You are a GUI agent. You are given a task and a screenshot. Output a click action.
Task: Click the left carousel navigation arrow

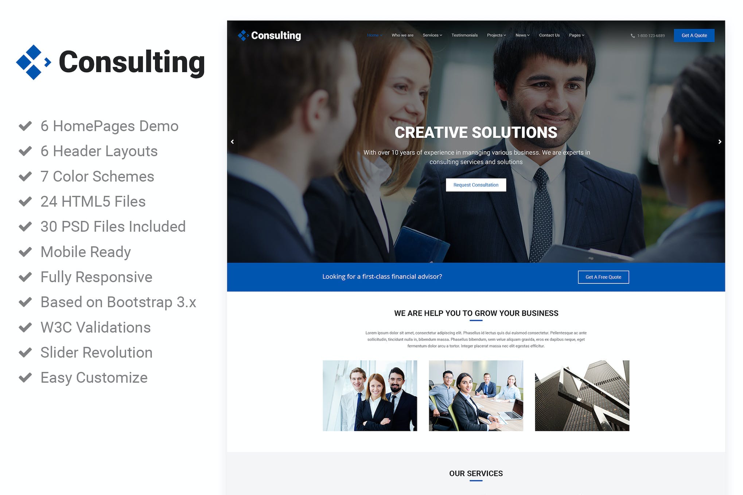[x=233, y=142]
